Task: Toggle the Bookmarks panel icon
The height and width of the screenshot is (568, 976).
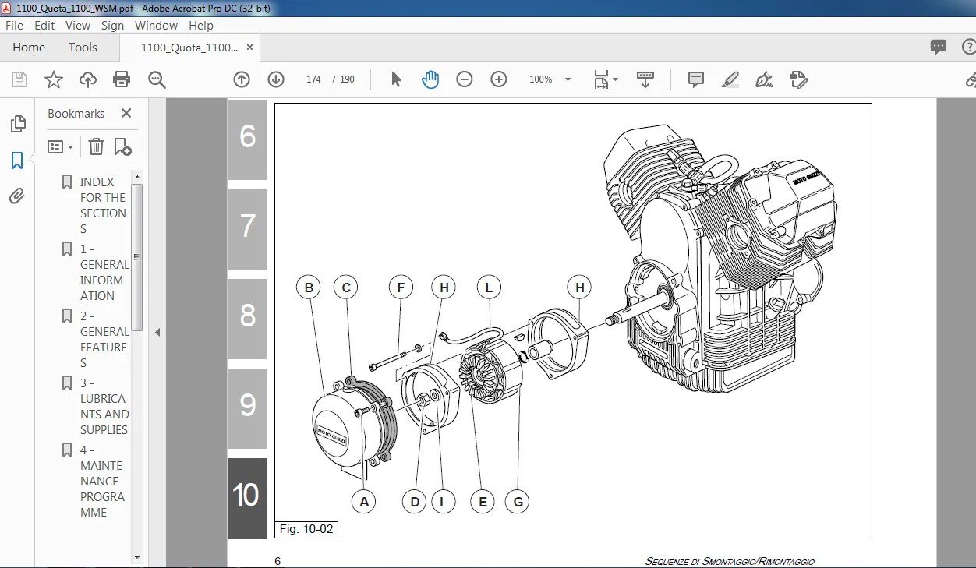Action: click(17, 161)
